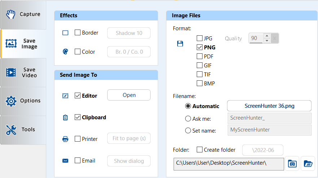Open the Save Video tab
Viewport: 318px width, 178px height.
coord(23,72)
